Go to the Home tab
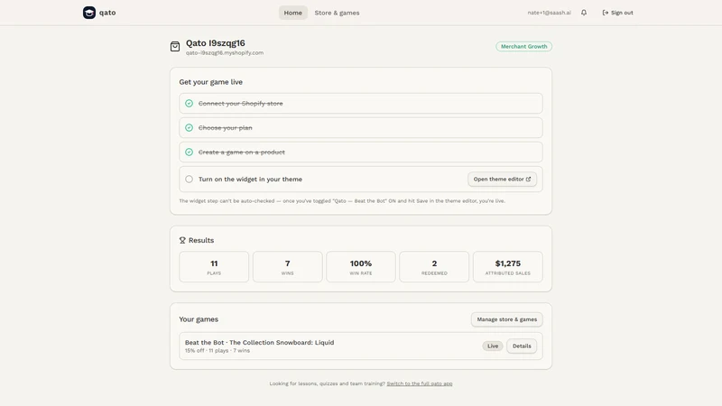The image size is (722, 406). pos(292,13)
